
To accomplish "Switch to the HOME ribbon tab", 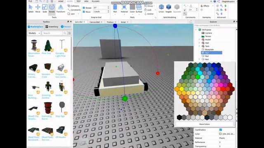I will click(x=61, y=1).
